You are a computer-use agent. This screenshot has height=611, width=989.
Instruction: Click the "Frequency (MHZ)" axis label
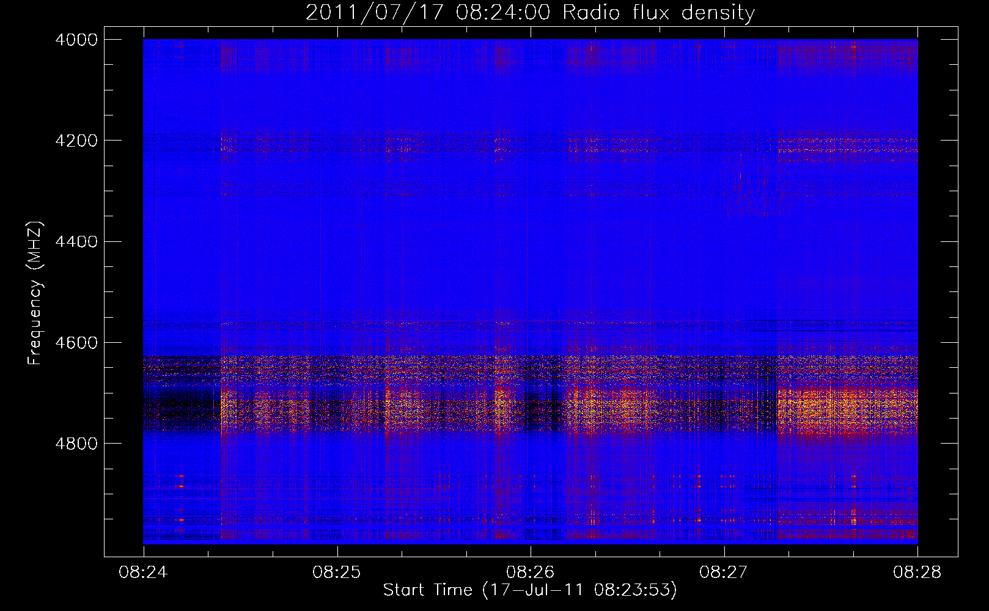[35, 293]
